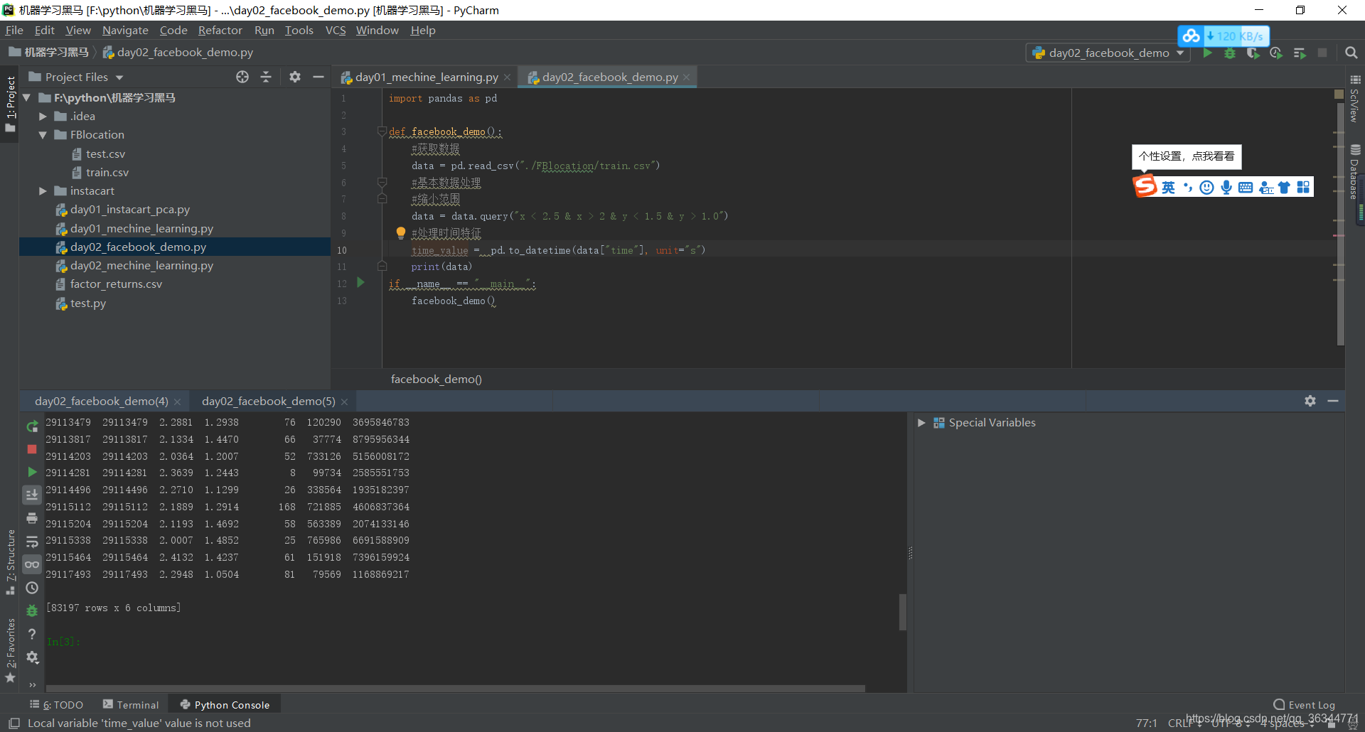Hide the Project panel with minus icon
This screenshot has height=732, width=1365.
[x=318, y=77]
